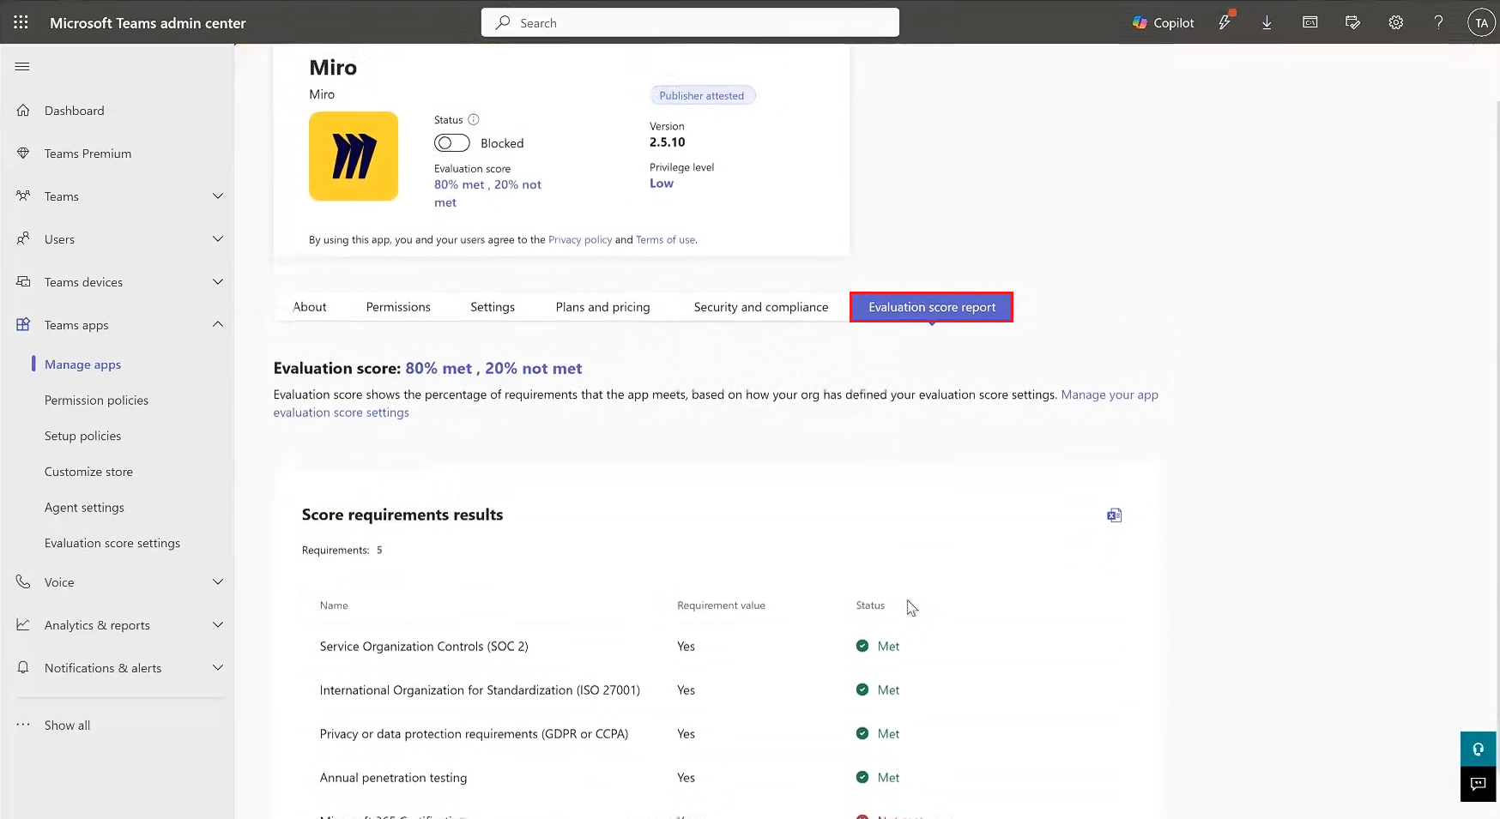Switch to the Settings tab
Viewport: 1500px width, 819px height.
[493, 307]
